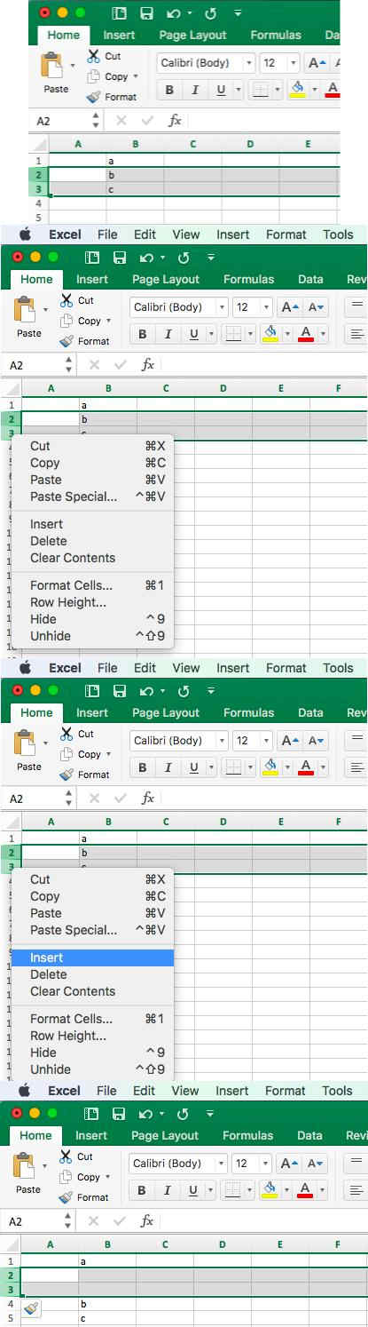
Task: Click the Insert Options paintbrush icon beside row 4
Action: [31, 1308]
